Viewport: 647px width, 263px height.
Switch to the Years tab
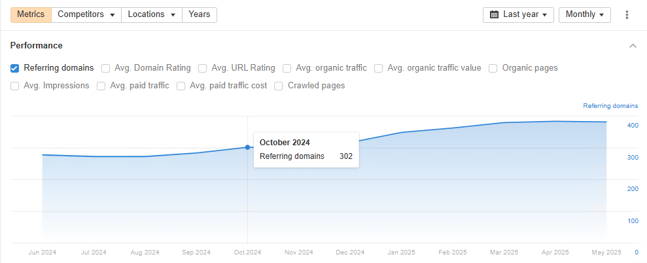click(200, 14)
